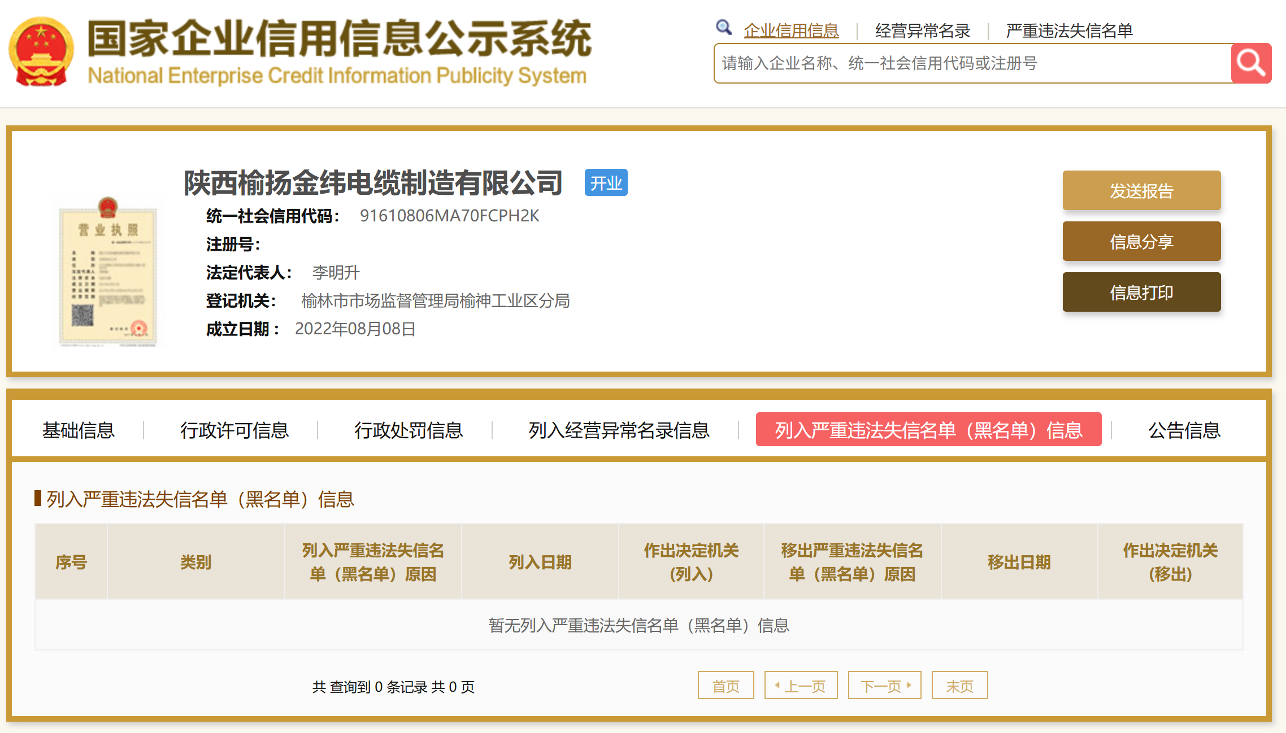The height and width of the screenshot is (733, 1286).
Task: Click the small blue magnifier icon
Action: [x=723, y=27]
